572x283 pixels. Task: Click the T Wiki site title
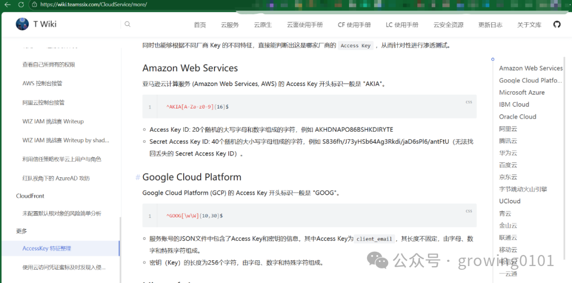pos(45,24)
